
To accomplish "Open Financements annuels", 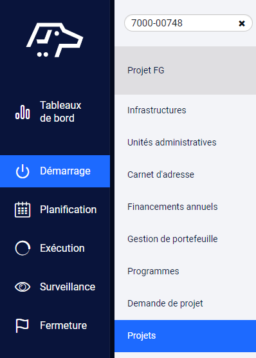I will click(x=172, y=207).
